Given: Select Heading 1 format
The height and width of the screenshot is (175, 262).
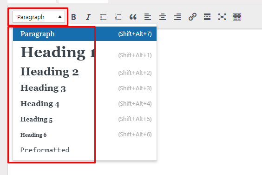Looking at the screenshot, I should coord(85,53).
